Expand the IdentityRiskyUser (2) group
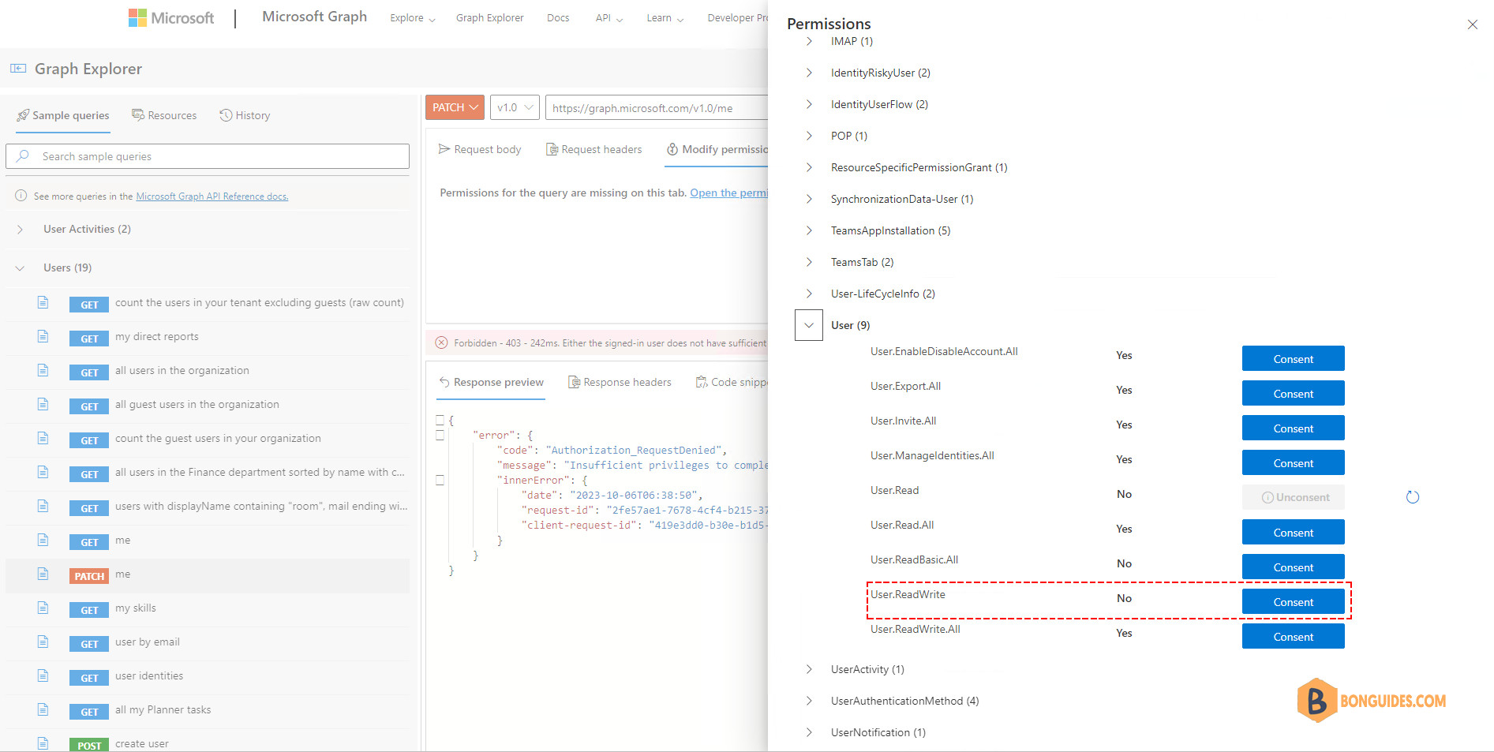 809,73
